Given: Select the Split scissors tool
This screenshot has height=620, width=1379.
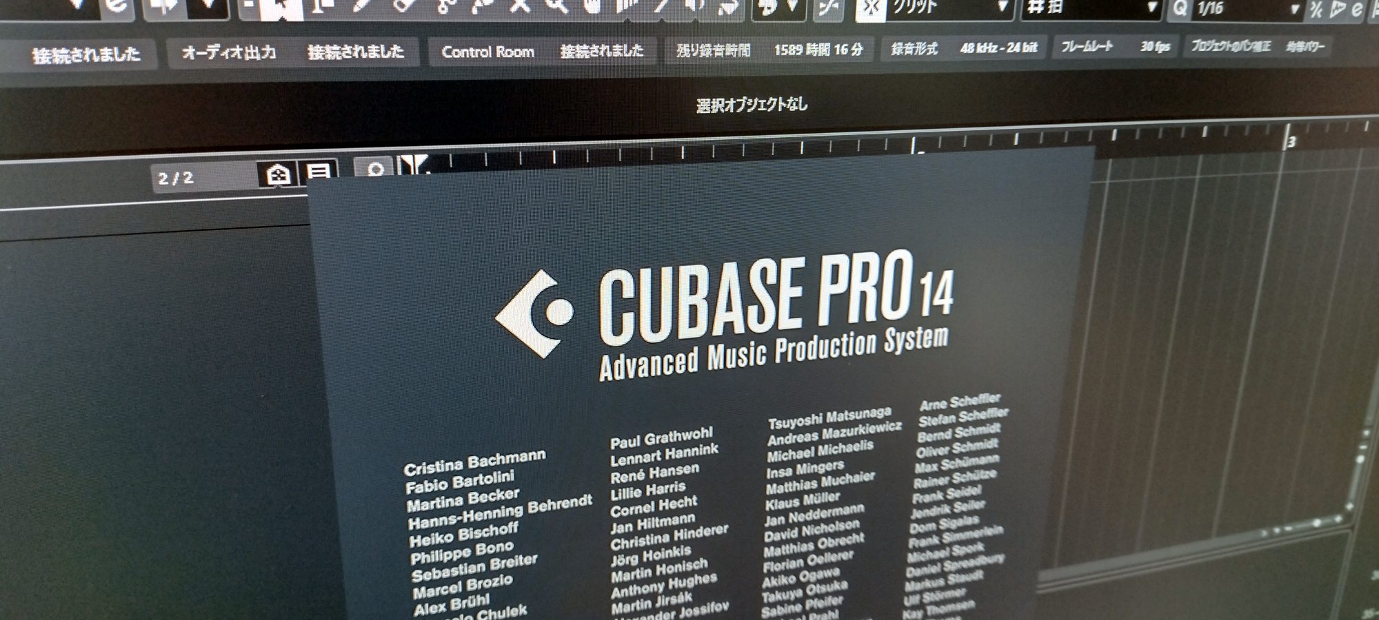Looking at the screenshot, I should point(447,6).
